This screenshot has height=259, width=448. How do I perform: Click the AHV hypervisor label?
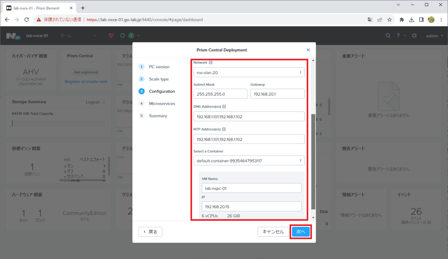(x=31, y=71)
